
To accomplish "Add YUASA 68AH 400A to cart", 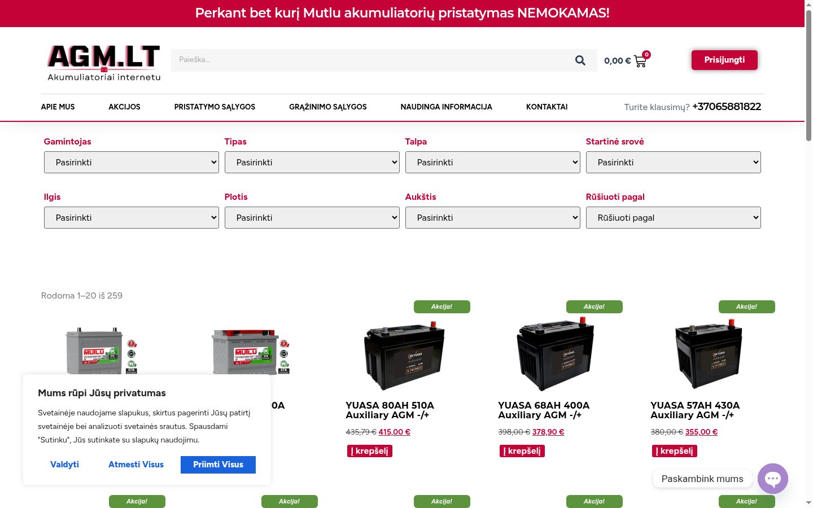I will coord(522,451).
